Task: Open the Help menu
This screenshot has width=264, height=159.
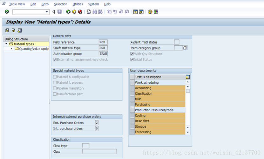Action: pos(107,4)
